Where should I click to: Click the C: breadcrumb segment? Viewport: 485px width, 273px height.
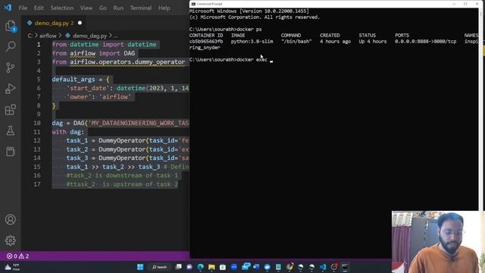point(30,36)
